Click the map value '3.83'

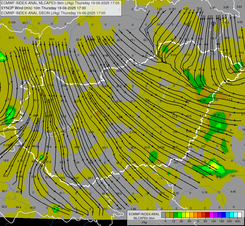pos(239,7)
